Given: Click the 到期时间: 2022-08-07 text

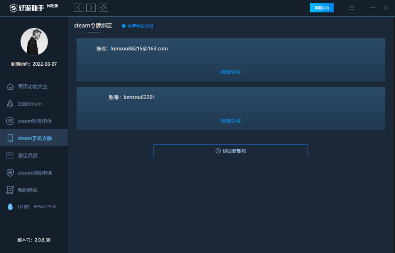Looking at the screenshot, I should click(34, 64).
